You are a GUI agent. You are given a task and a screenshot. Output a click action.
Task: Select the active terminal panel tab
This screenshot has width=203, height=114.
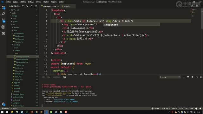coord(64,77)
